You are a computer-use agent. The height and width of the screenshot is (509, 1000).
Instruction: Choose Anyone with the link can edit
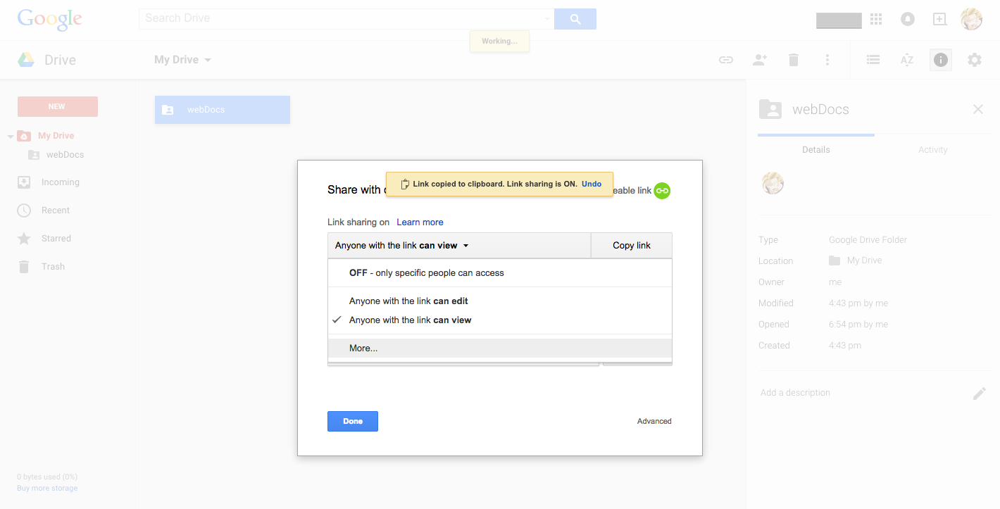408,301
